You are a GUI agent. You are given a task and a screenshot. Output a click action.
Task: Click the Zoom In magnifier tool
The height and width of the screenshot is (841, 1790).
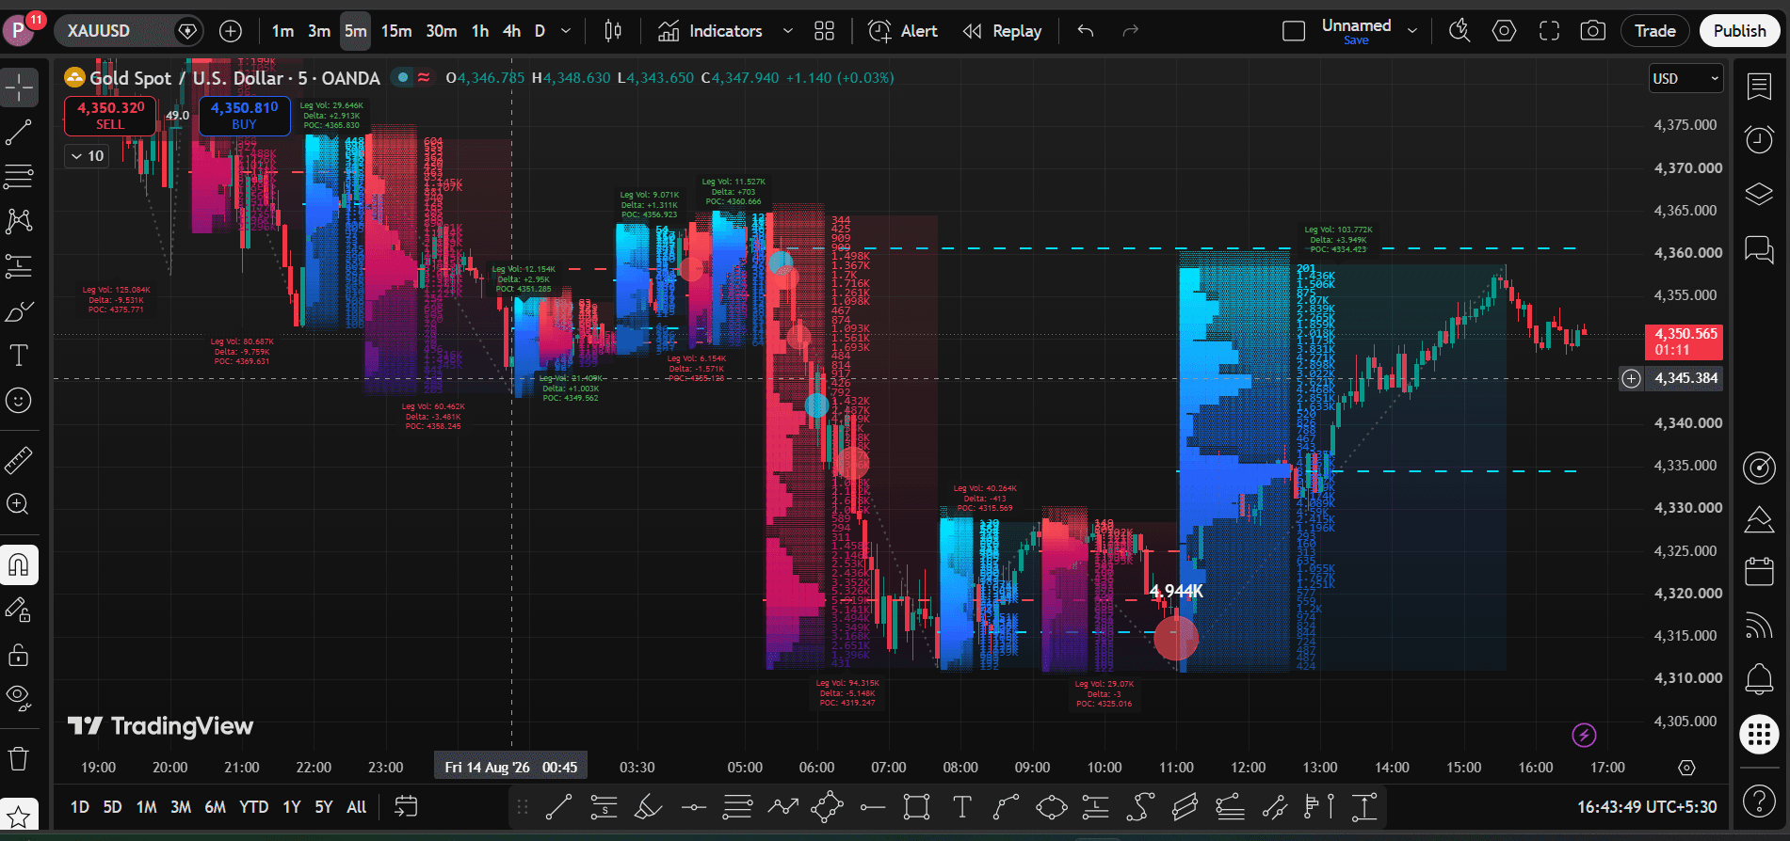[x=19, y=504]
